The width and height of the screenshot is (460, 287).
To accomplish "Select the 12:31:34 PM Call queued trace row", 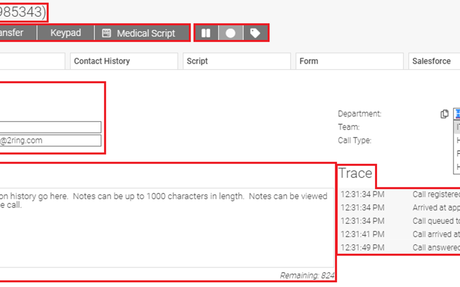I will [x=400, y=221].
